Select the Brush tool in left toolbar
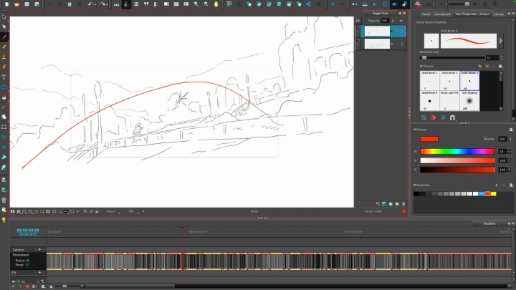This screenshot has height=290, width=516. [x=4, y=37]
